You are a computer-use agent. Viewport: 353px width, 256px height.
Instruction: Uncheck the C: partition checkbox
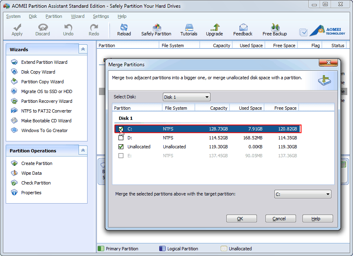click(x=121, y=129)
